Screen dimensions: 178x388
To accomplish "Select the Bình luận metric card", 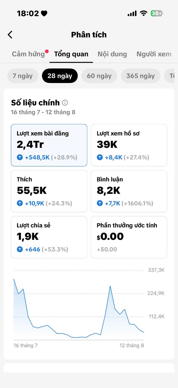I will click(x=129, y=191).
